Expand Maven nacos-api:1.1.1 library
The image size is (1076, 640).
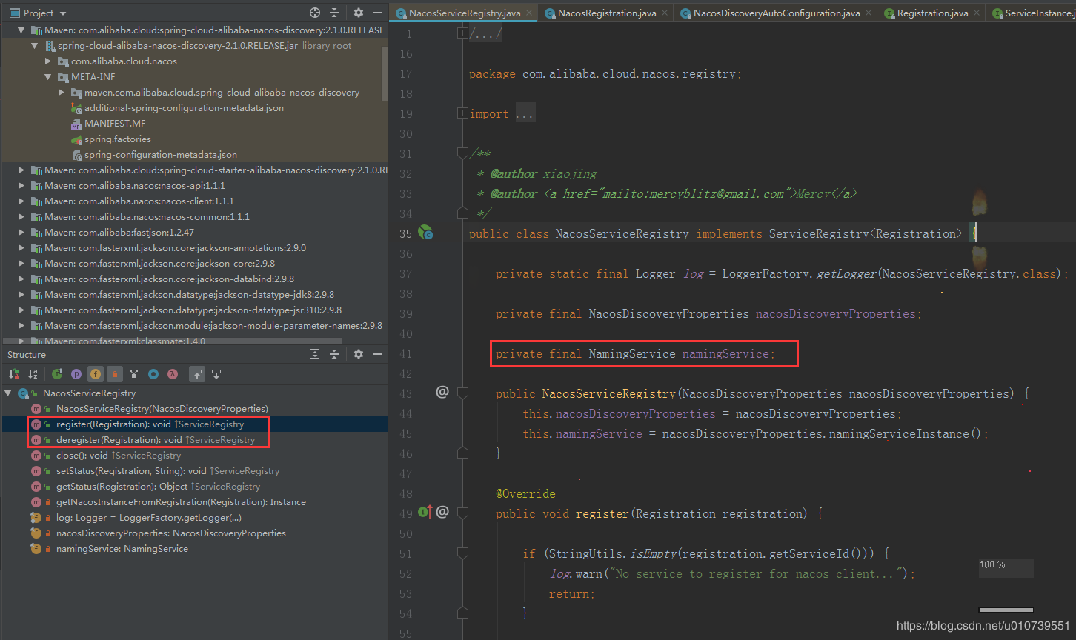click(x=22, y=186)
